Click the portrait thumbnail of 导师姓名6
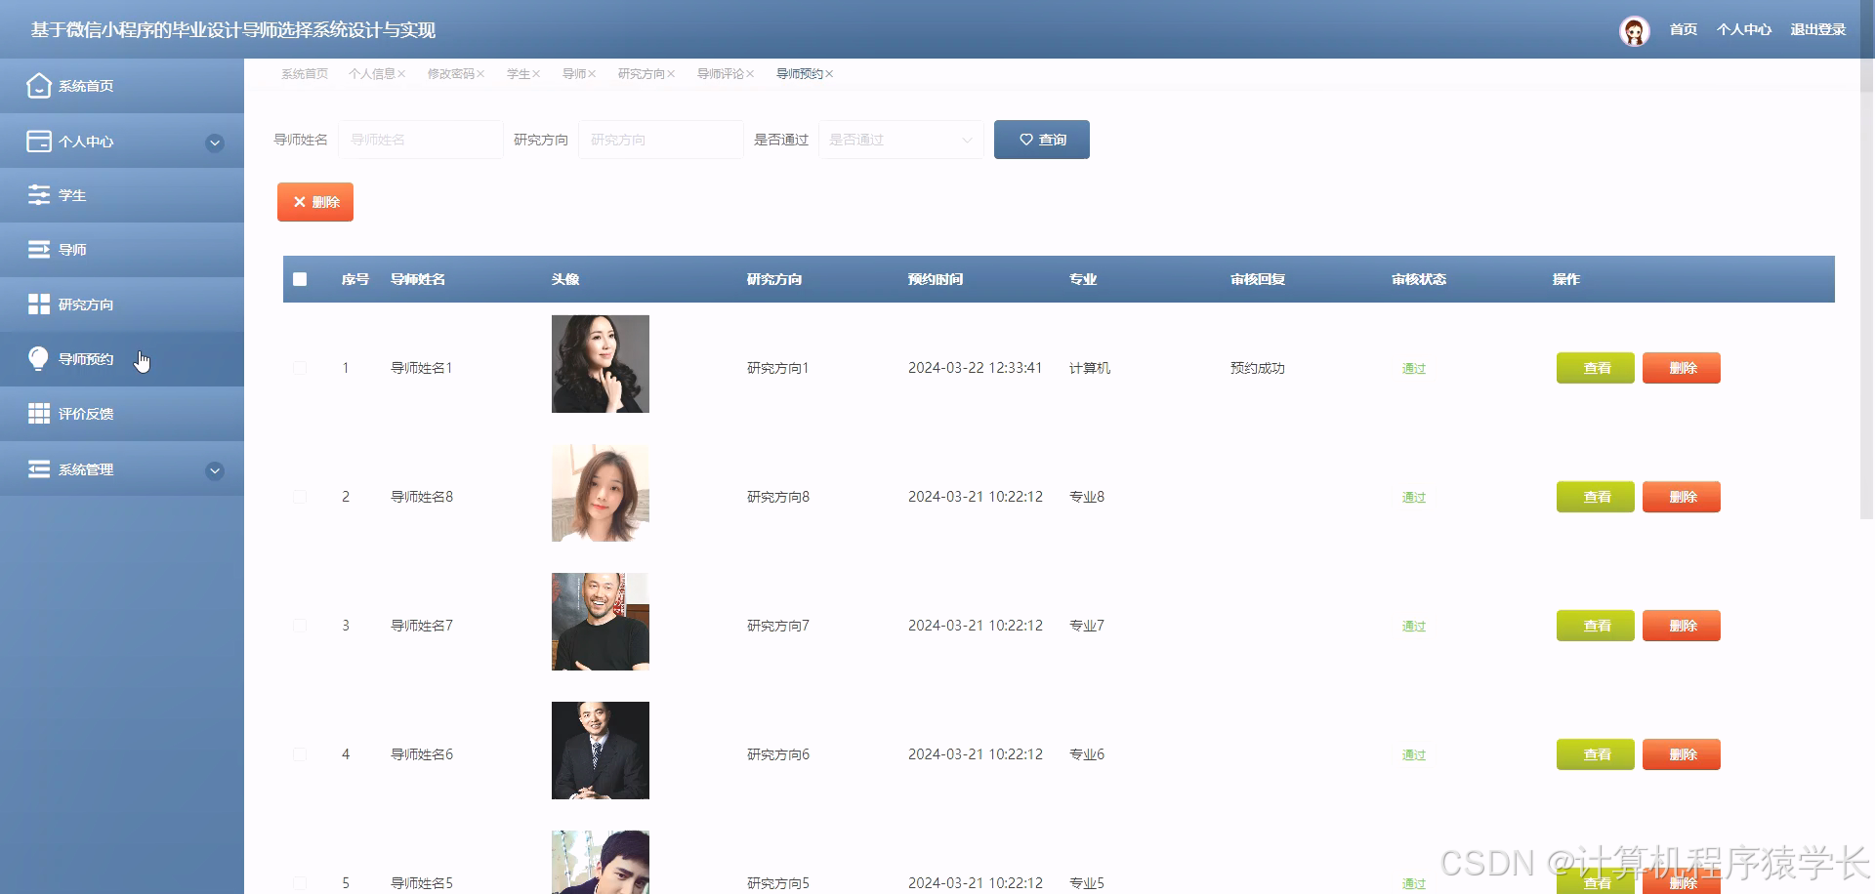The image size is (1875, 894). [x=601, y=751]
